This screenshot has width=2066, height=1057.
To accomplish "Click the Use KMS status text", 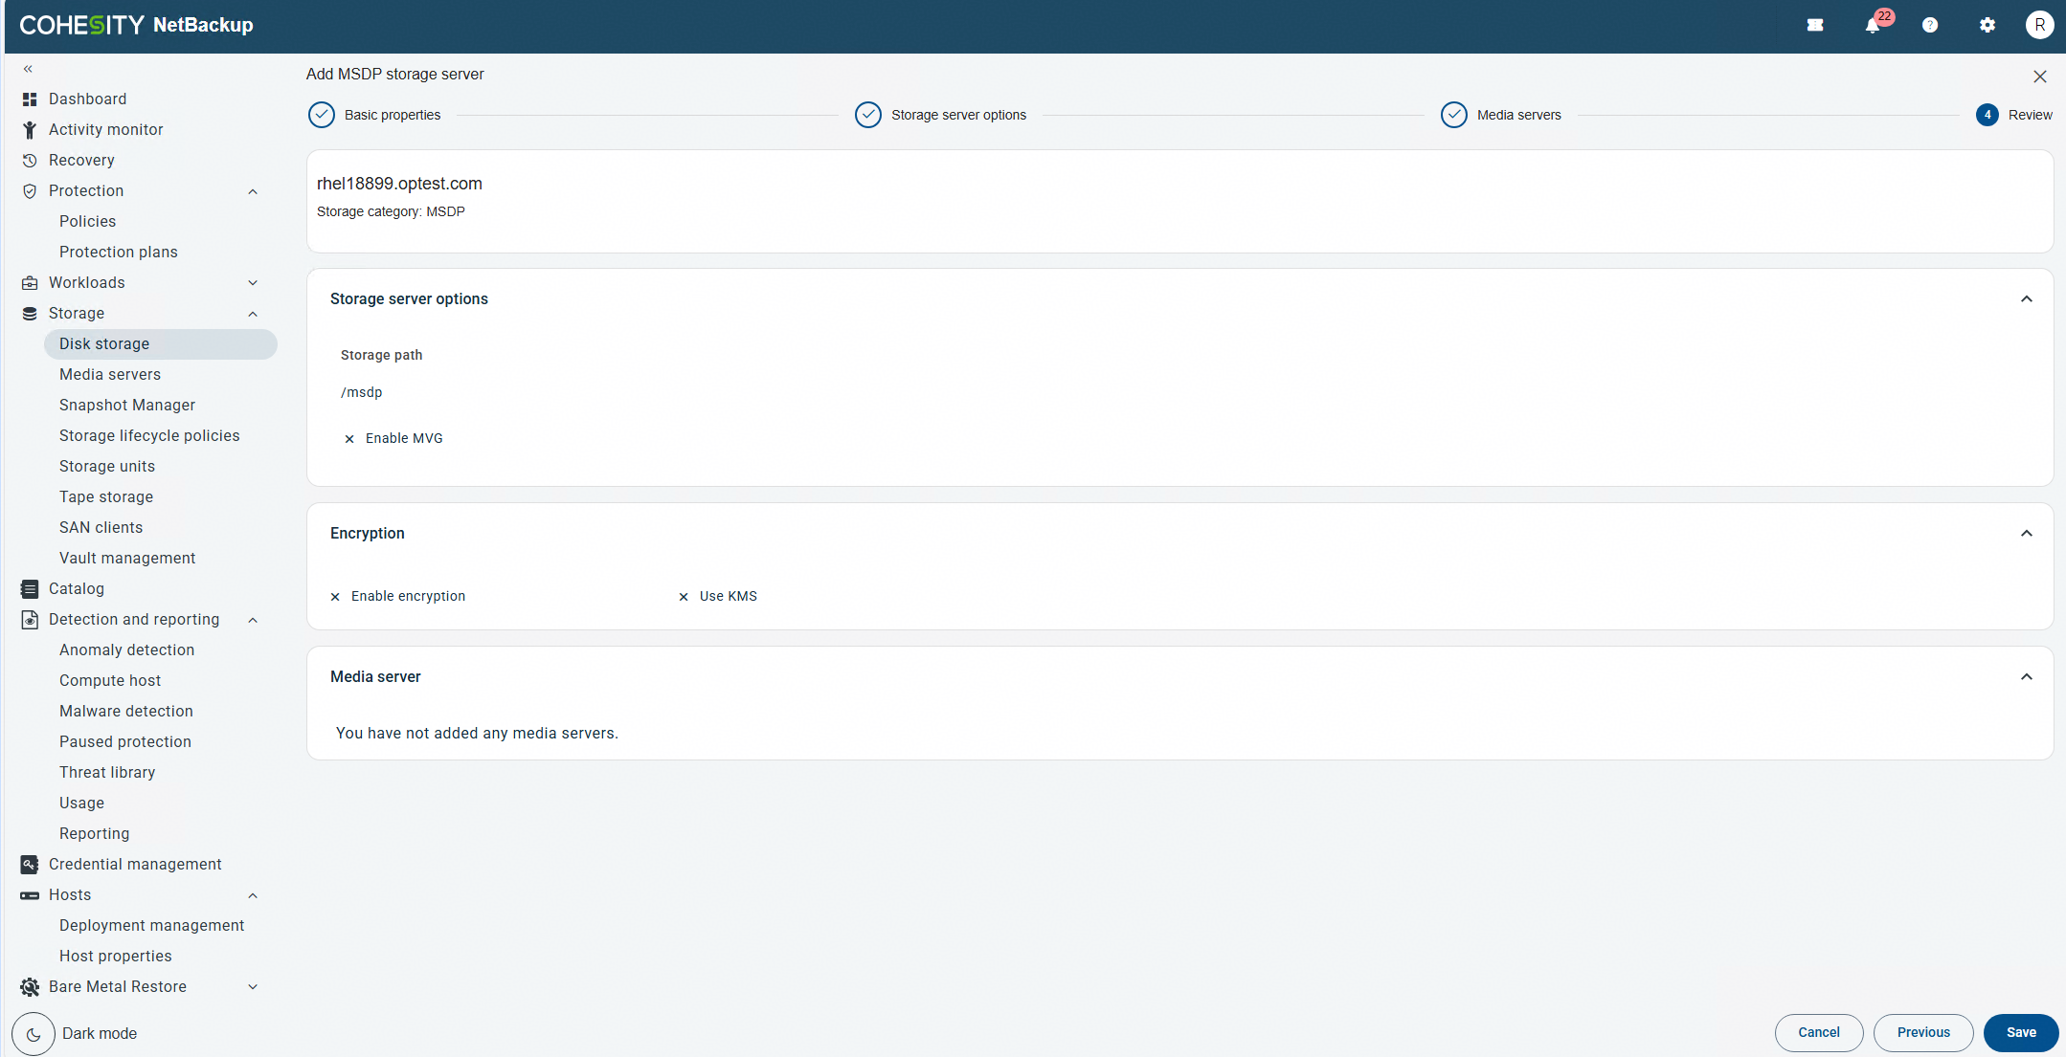I will pyautogui.click(x=729, y=597).
